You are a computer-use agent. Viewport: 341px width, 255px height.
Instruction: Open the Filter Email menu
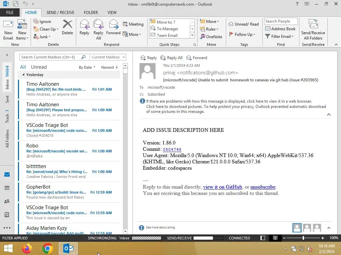[279, 37]
